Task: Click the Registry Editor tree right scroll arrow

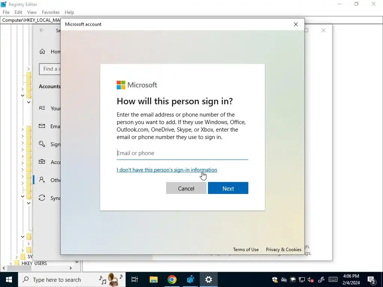Action: (x=71, y=268)
